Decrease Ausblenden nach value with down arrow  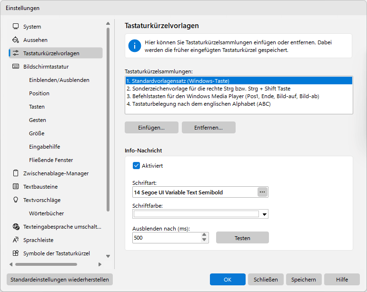(x=204, y=240)
